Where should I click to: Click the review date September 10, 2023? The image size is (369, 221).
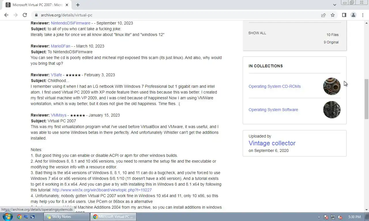[x=114, y=23]
